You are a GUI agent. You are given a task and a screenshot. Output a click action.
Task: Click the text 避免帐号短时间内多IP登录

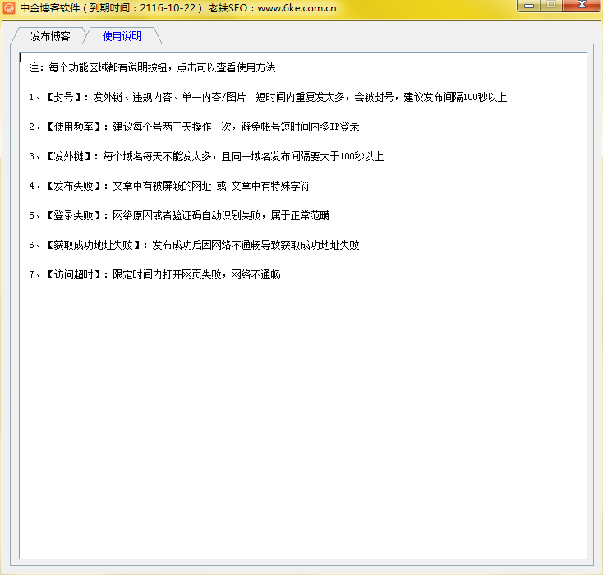301,126
